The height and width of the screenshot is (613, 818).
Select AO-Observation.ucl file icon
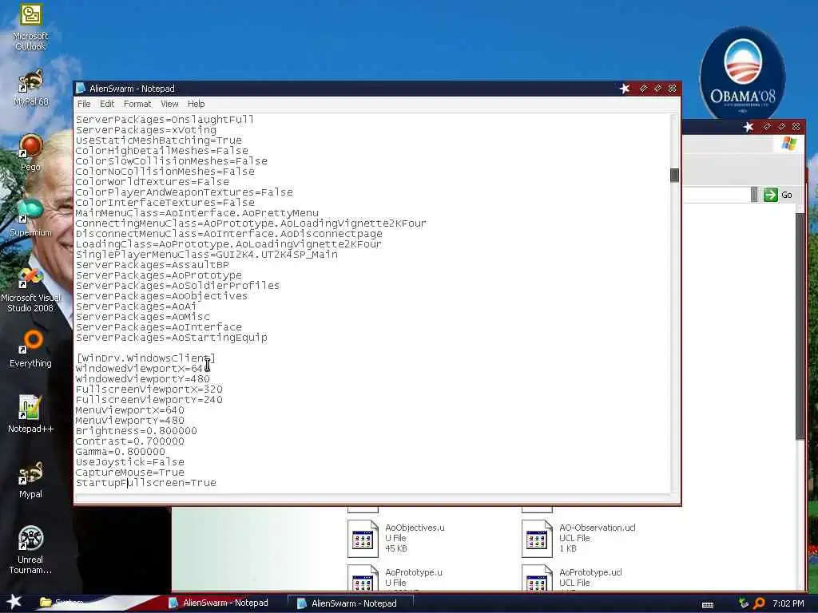coord(537,539)
